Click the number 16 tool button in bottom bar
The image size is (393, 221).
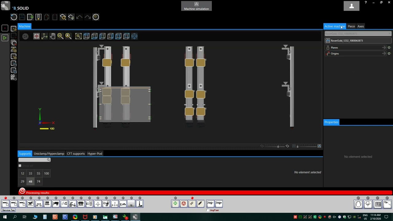coord(131,204)
